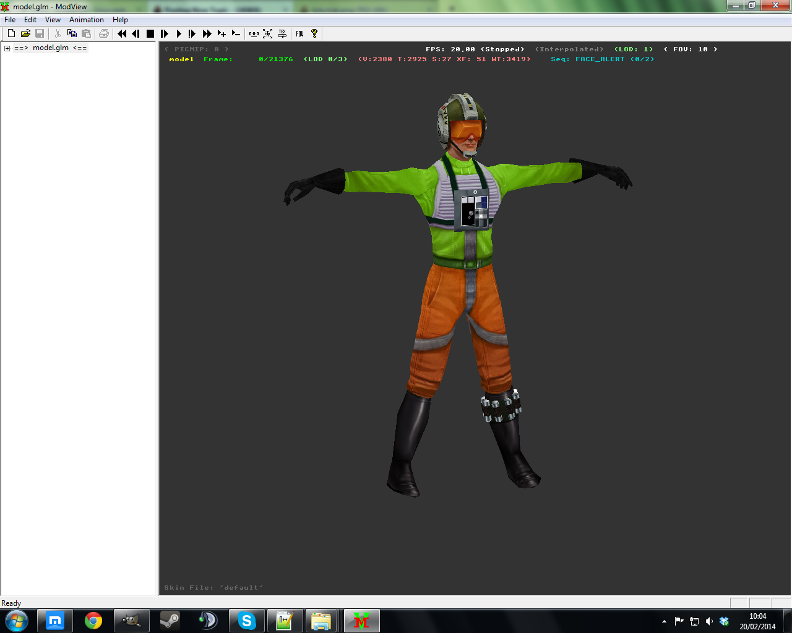Open Google Chrome from taskbar
The width and height of the screenshot is (792, 633).
pos(93,621)
